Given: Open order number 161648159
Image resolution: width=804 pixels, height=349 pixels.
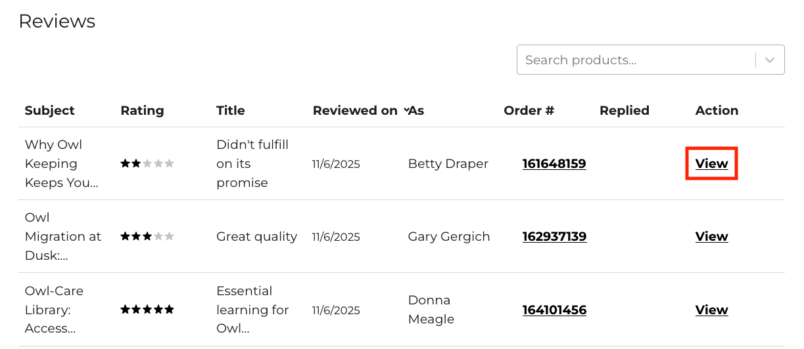Looking at the screenshot, I should [554, 163].
